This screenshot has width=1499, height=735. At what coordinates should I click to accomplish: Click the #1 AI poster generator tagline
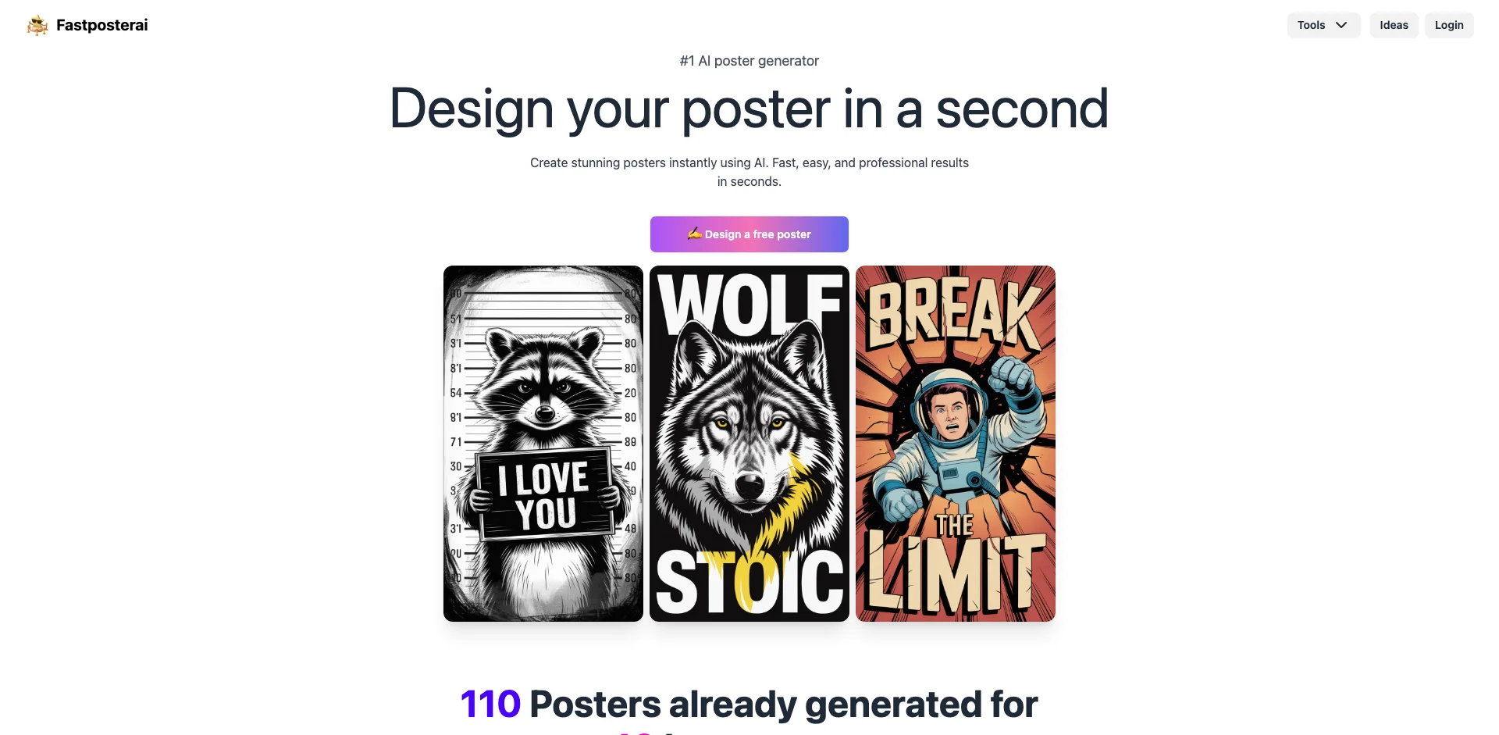coord(749,60)
